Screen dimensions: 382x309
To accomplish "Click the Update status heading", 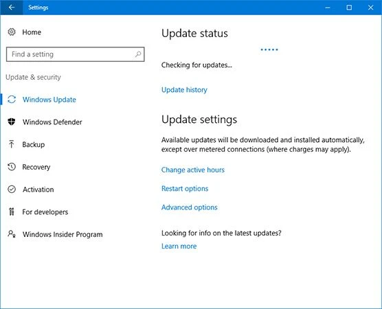I will point(194,34).
